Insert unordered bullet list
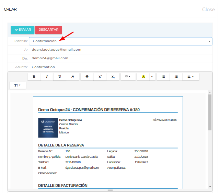 163,77
